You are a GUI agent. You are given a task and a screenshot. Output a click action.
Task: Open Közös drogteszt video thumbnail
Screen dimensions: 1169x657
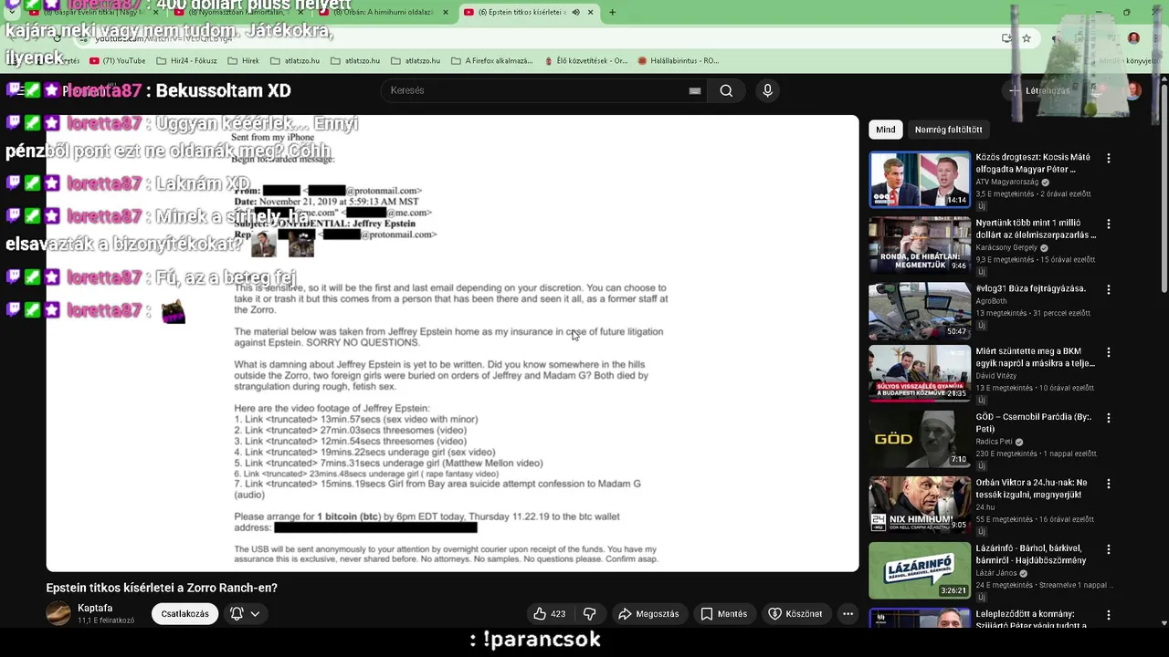point(919,180)
